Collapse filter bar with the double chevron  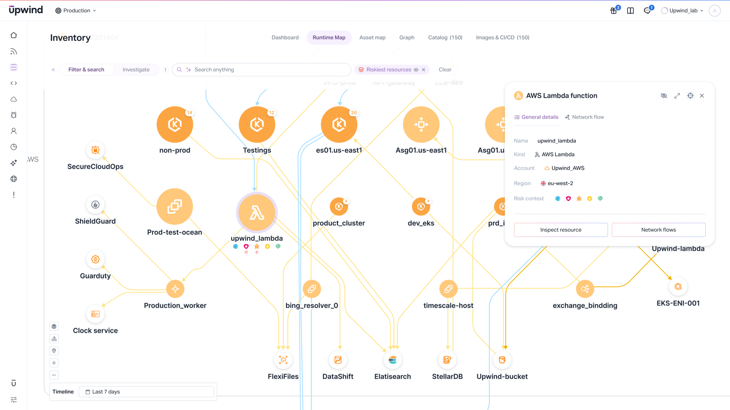coord(53,70)
